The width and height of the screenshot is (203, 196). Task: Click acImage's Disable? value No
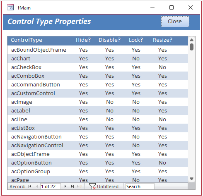[x=110, y=102]
